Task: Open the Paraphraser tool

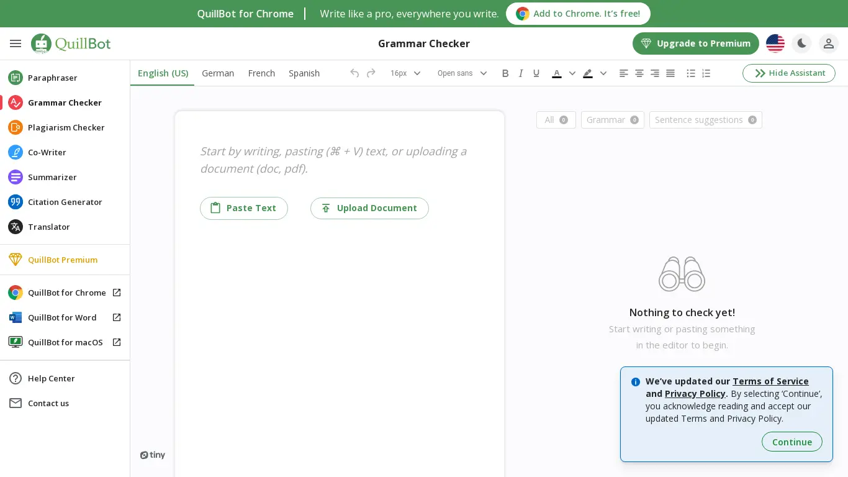Action: 65,78
